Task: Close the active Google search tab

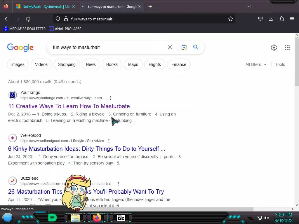Action: pos(139,7)
